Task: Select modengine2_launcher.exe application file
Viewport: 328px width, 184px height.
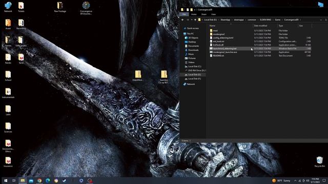Action: (x=260, y=52)
